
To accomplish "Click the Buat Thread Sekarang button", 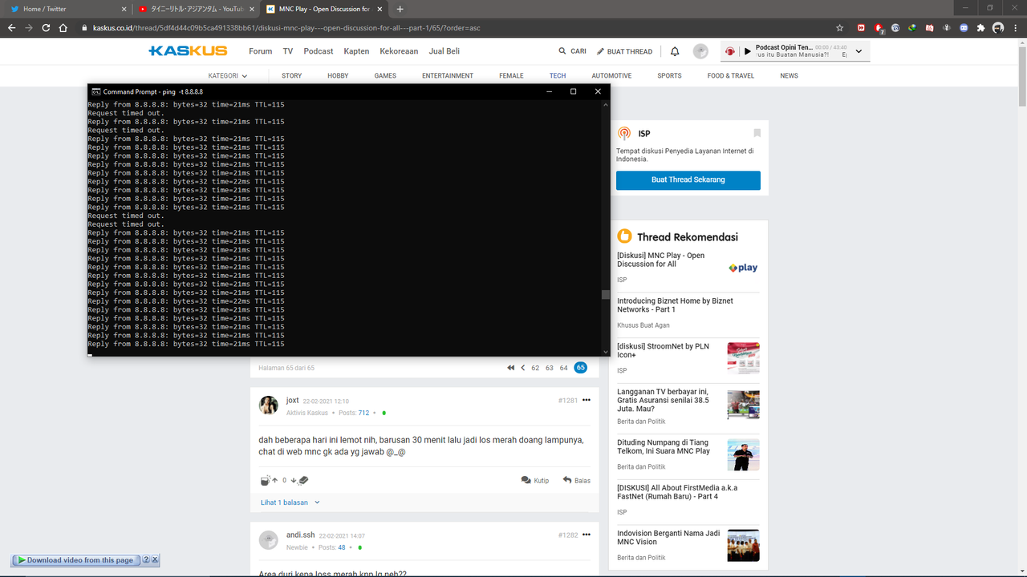I will click(x=688, y=180).
